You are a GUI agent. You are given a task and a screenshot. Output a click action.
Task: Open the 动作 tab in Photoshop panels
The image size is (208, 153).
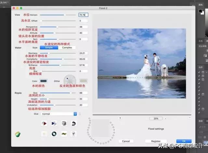(201, 67)
